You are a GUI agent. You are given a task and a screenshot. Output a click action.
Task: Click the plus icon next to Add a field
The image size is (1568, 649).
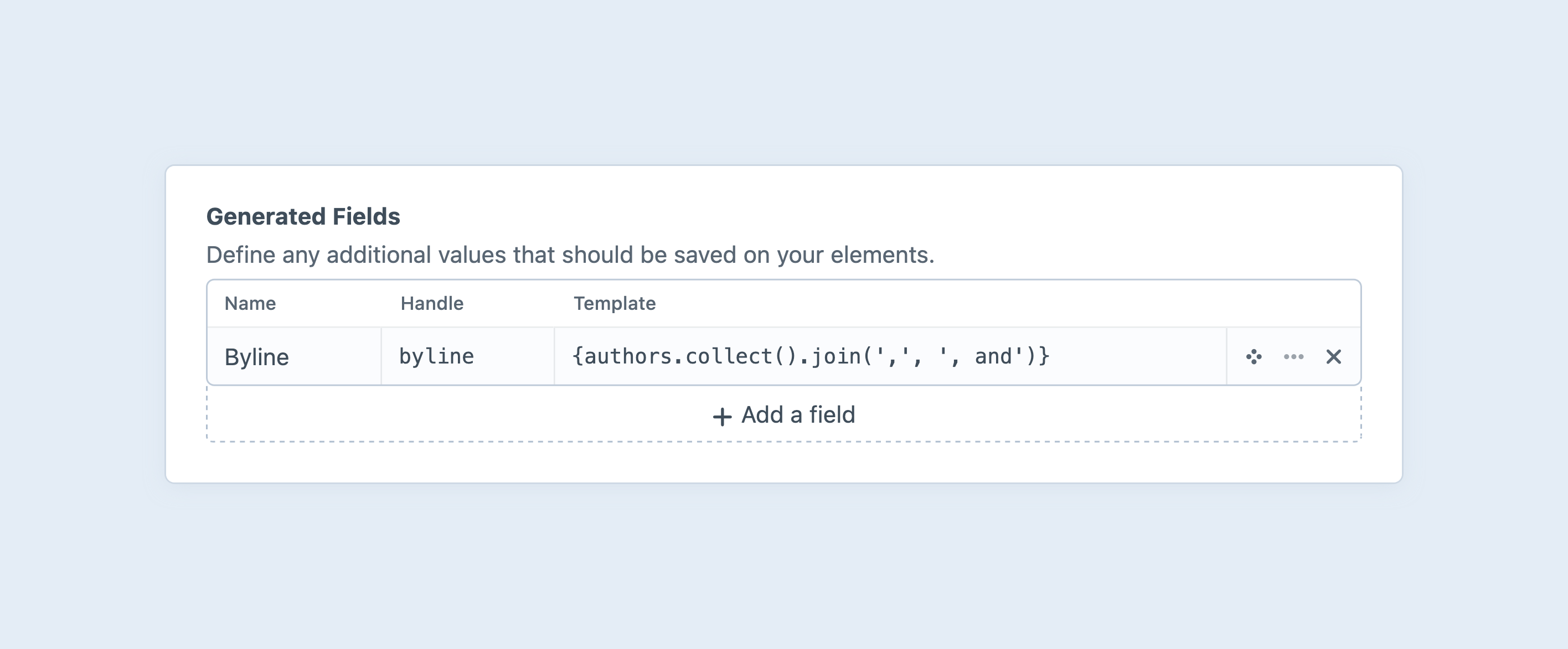tap(721, 415)
